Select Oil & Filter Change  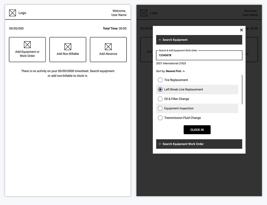[160, 99]
